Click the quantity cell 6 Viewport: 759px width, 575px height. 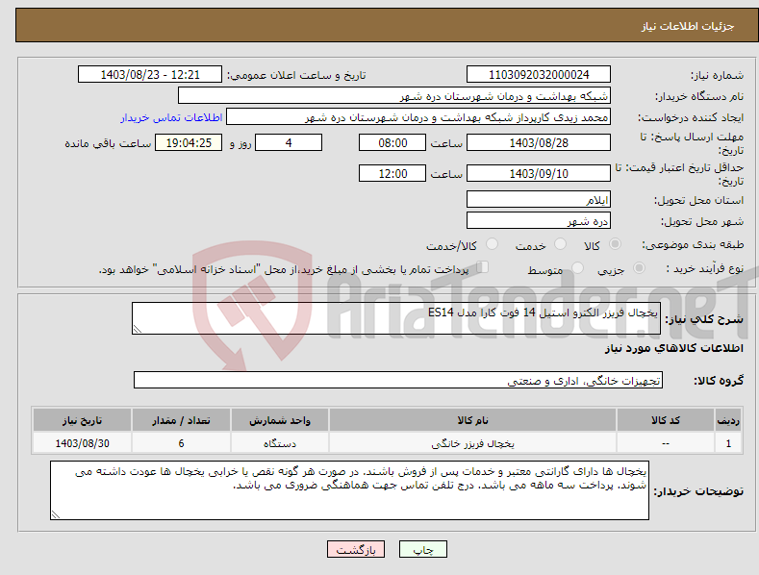pos(181,443)
